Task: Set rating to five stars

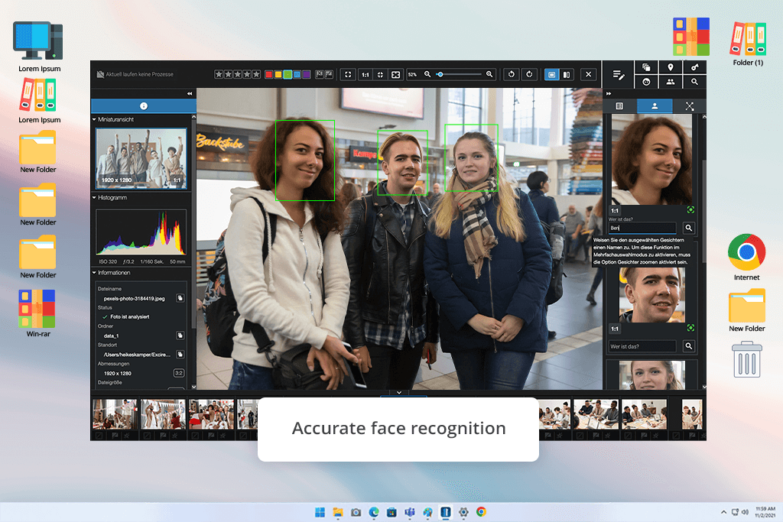Action: tap(257, 74)
